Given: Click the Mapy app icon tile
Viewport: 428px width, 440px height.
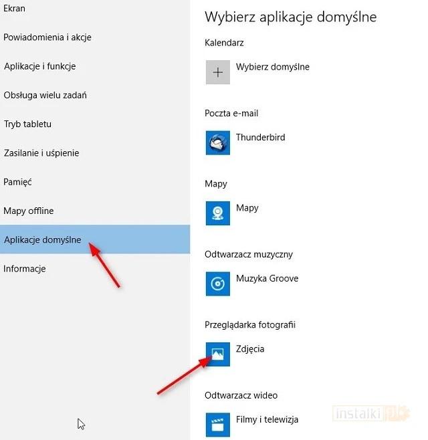Looking at the screenshot, I should coord(217,213).
